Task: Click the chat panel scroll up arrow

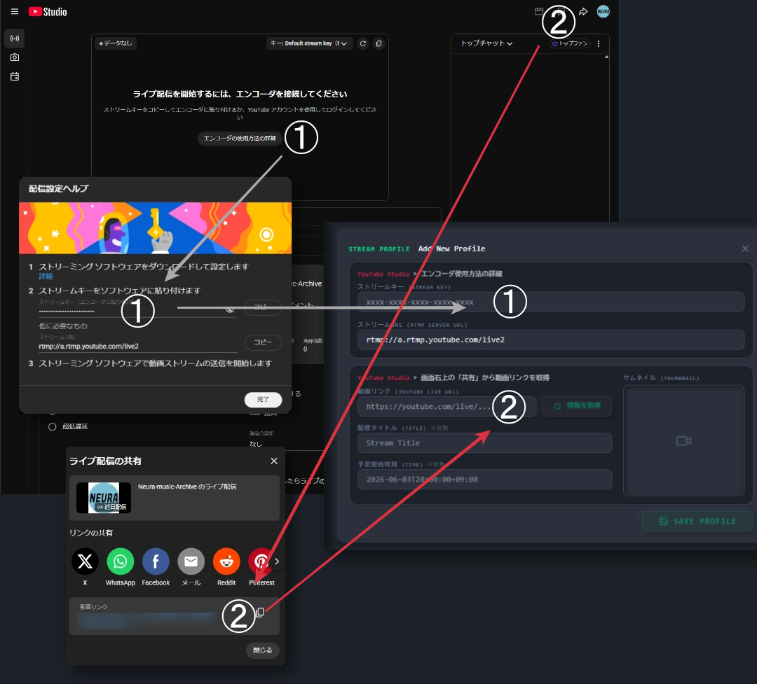Action: (x=606, y=57)
